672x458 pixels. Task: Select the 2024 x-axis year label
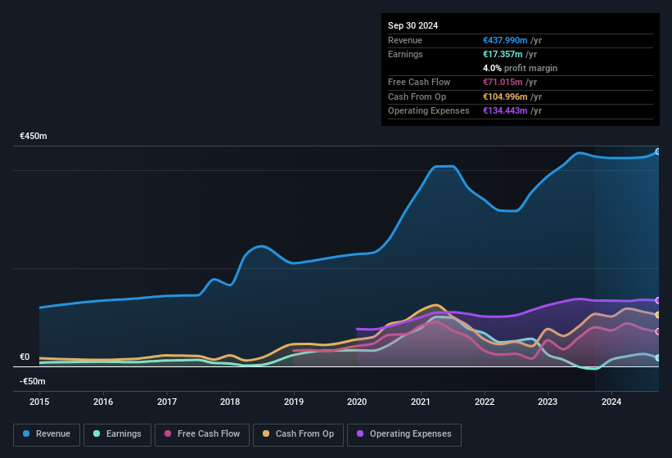pyautogui.click(x=611, y=402)
